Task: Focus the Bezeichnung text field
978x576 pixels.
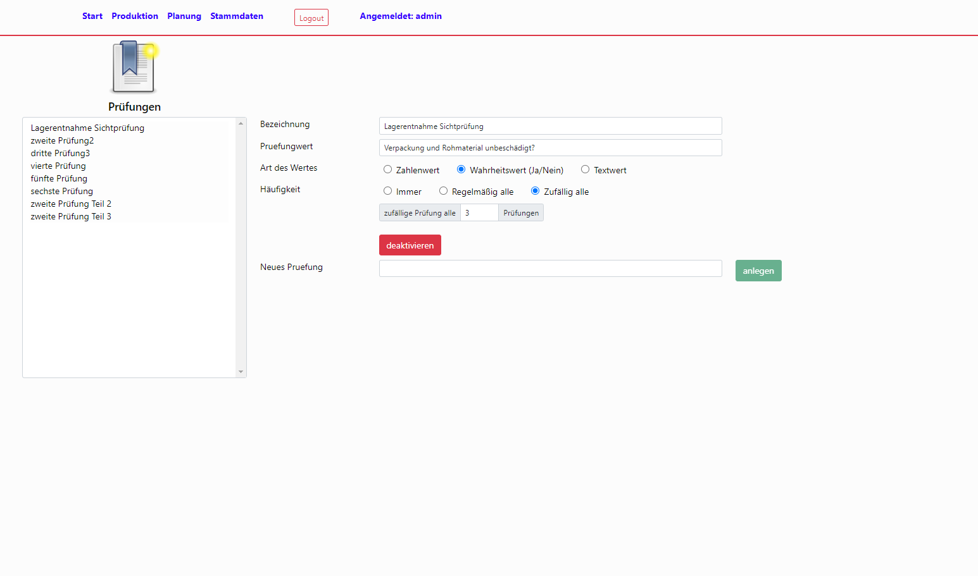Action: click(550, 126)
